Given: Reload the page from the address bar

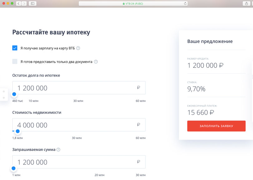Looking at the screenshot, I should click(186, 3).
